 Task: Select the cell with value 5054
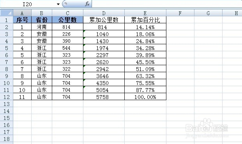104,90
